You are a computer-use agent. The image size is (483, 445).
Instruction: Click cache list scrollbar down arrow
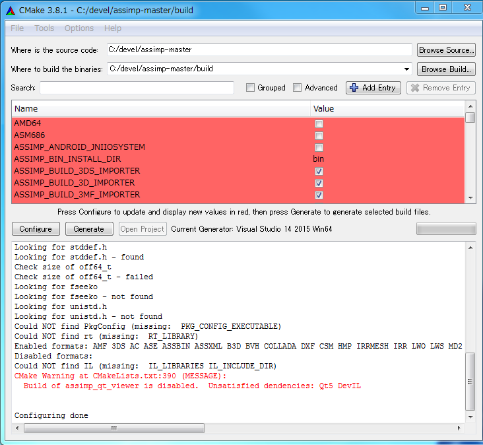[x=470, y=198]
